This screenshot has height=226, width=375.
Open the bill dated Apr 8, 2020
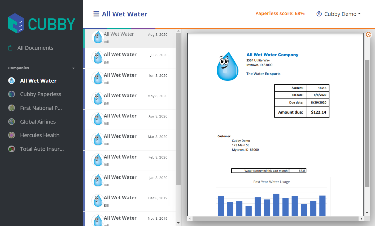tap(130, 120)
